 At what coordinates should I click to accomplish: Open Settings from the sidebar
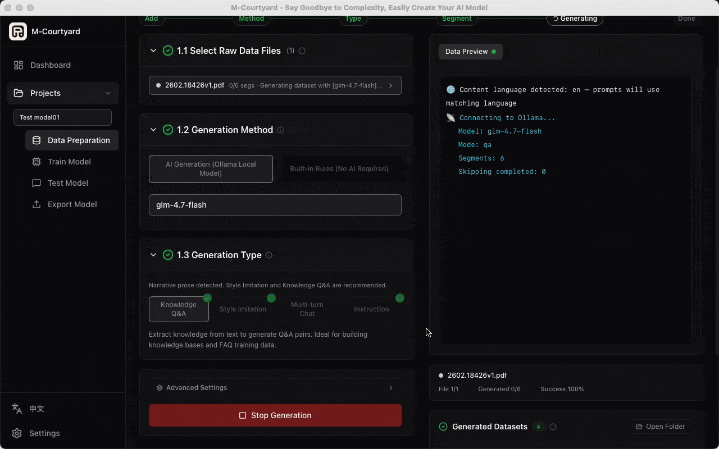tap(44, 433)
